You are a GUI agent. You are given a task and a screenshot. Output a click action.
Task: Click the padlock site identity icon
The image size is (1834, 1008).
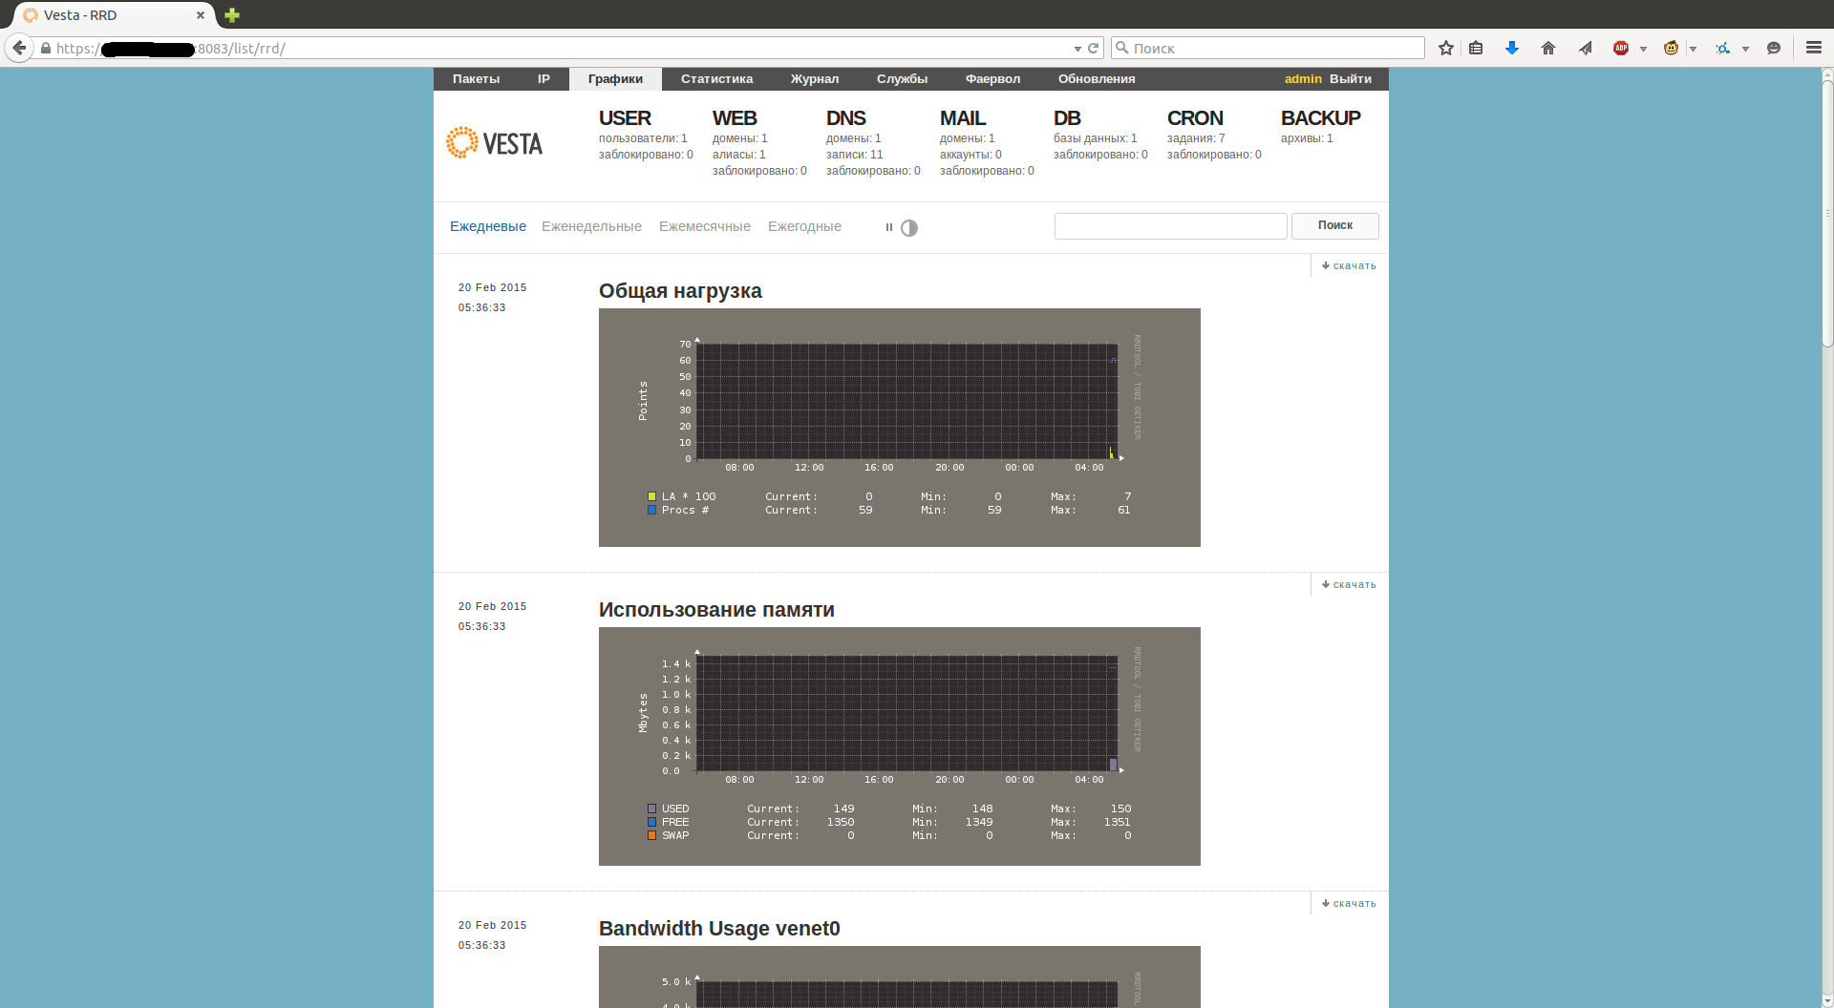(46, 48)
